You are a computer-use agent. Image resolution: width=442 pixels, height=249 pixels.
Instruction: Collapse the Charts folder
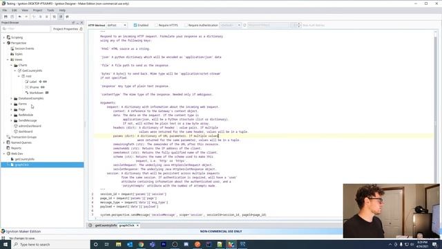tap(11, 65)
